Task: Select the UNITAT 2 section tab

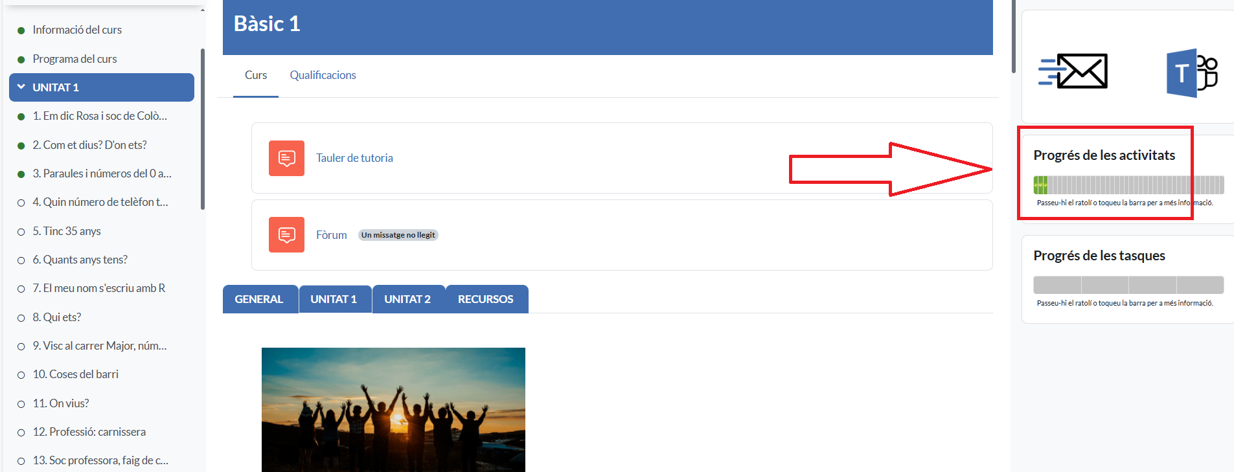Action: 407,299
